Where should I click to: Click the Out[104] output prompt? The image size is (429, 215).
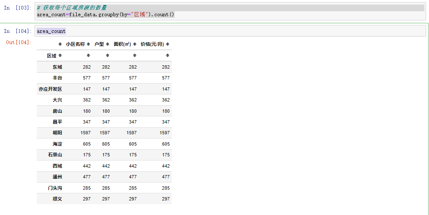[x=19, y=42]
